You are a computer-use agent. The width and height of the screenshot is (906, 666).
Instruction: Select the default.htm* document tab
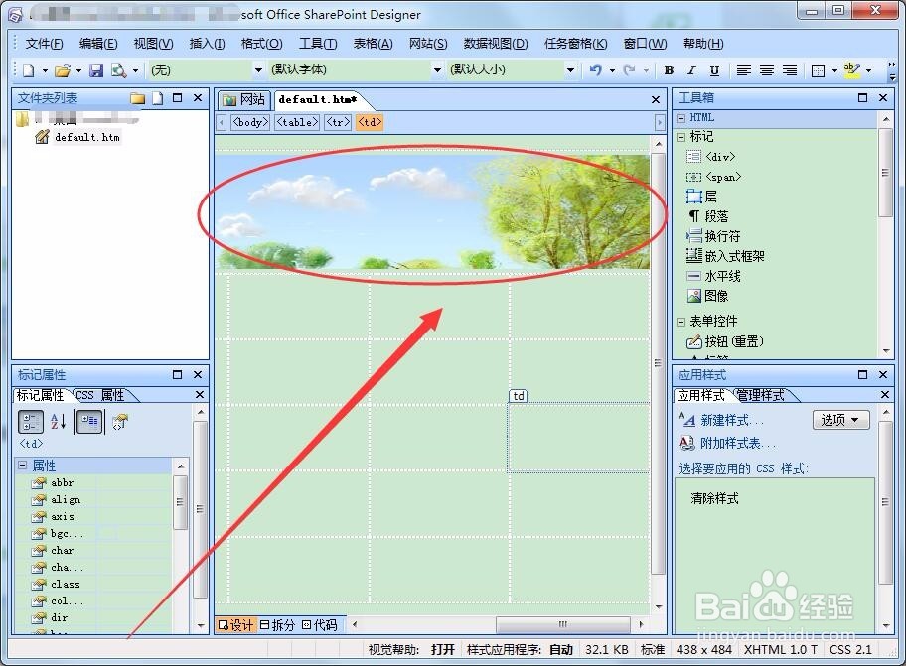pyautogui.click(x=318, y=100)
